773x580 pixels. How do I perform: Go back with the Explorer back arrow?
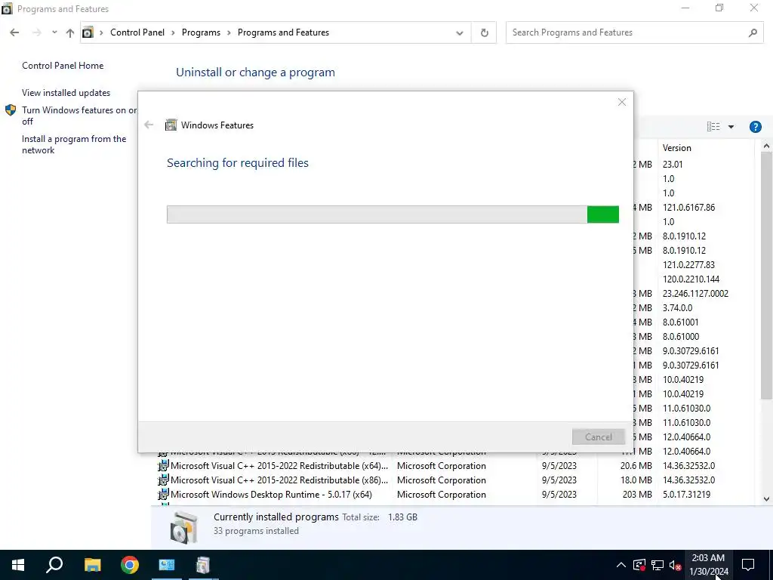(14, 32)
